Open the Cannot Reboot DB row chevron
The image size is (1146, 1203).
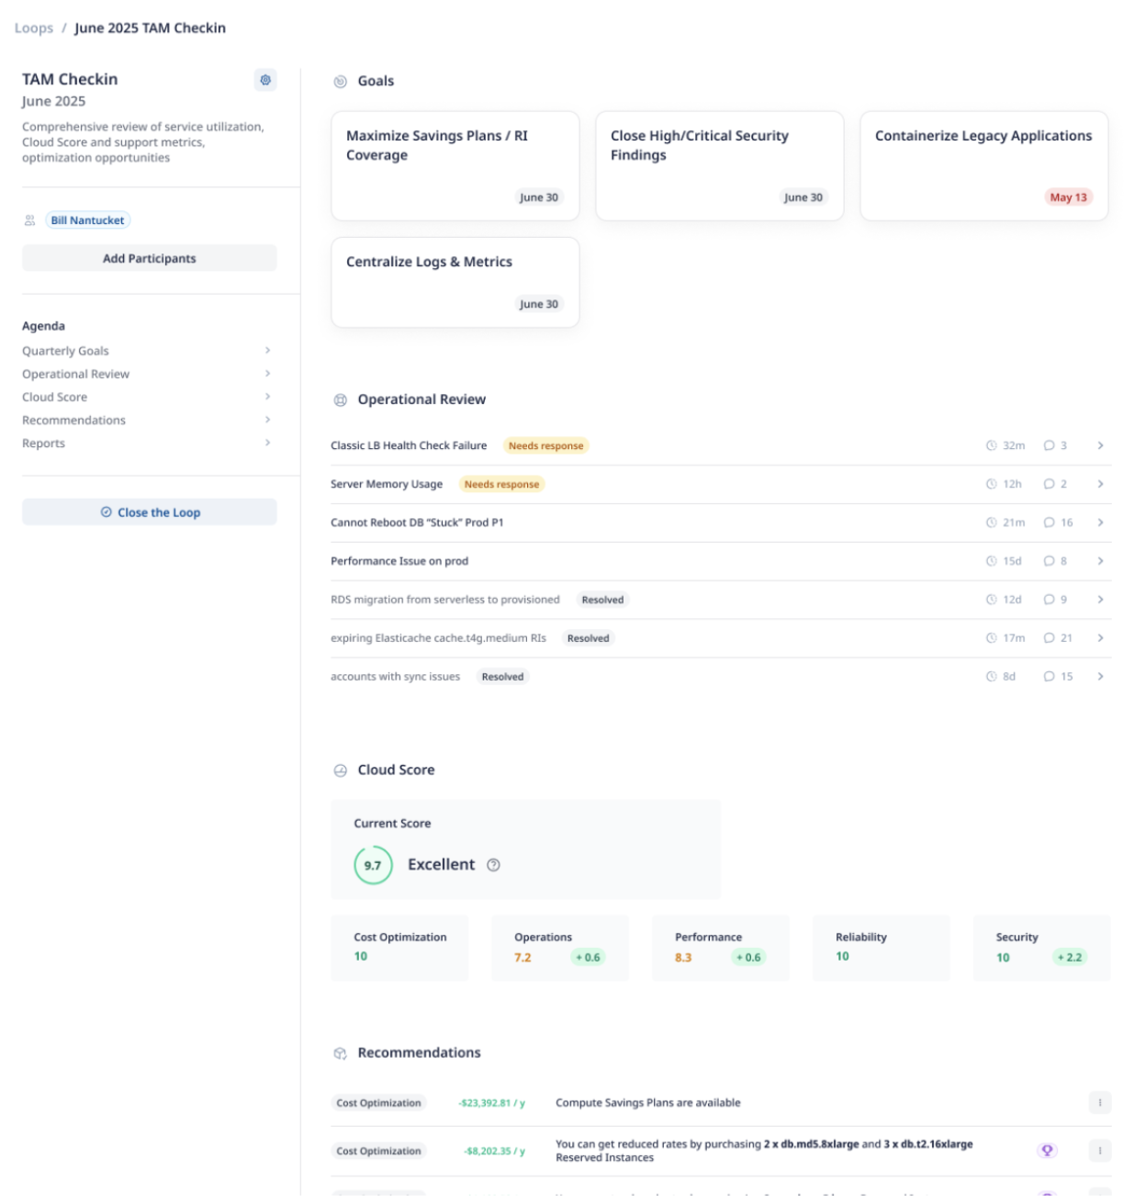coord(1100,523)
